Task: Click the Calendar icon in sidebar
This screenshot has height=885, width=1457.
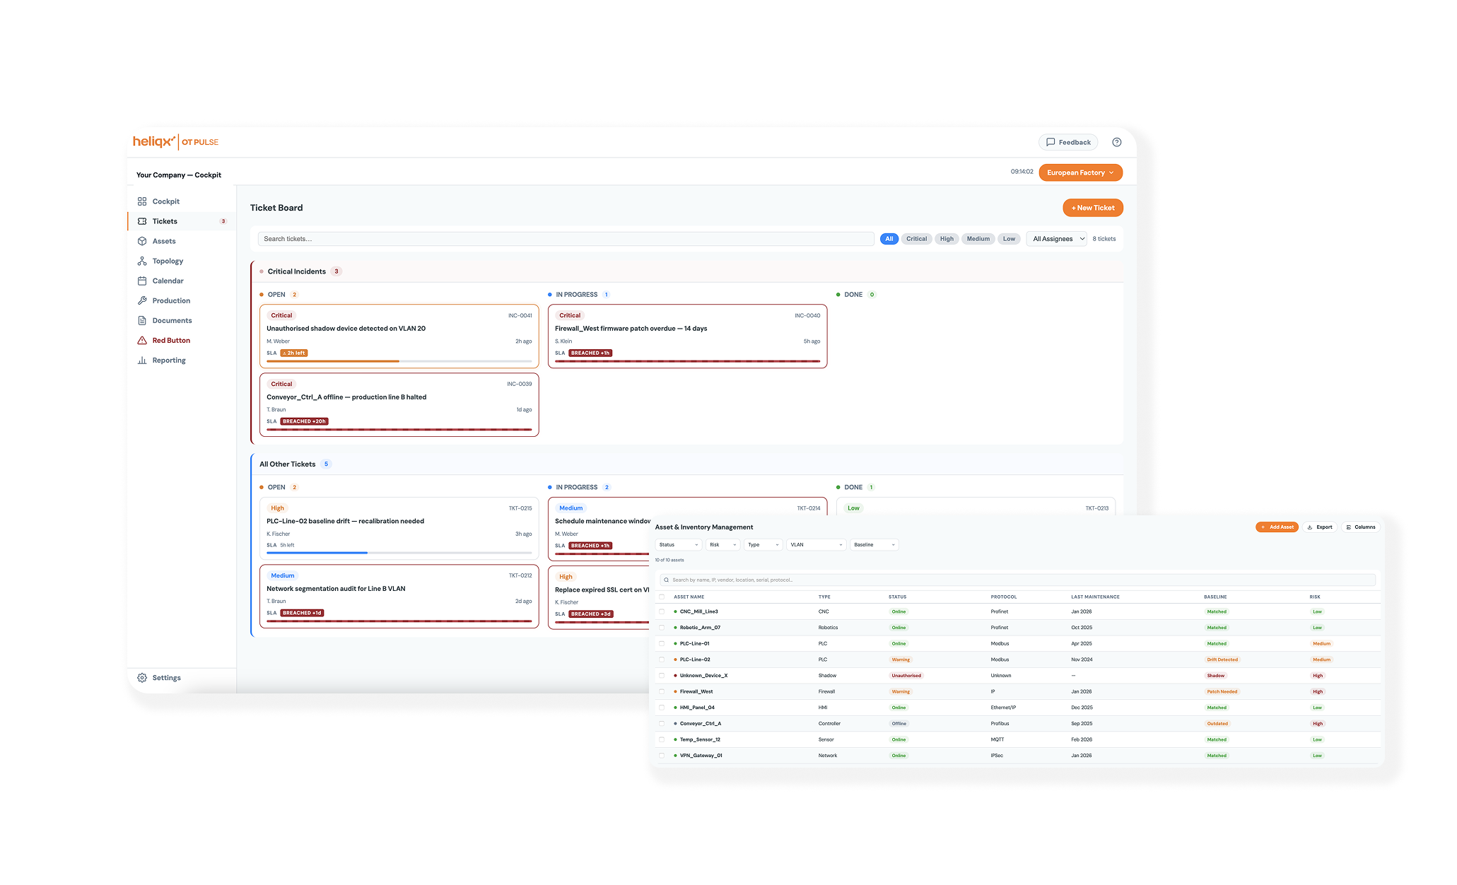Action: click(x=142, y=281)
